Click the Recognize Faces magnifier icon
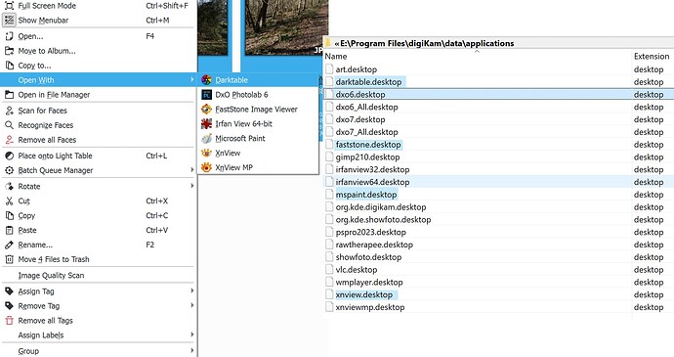The image size is (674, 357). click(9, 125)
